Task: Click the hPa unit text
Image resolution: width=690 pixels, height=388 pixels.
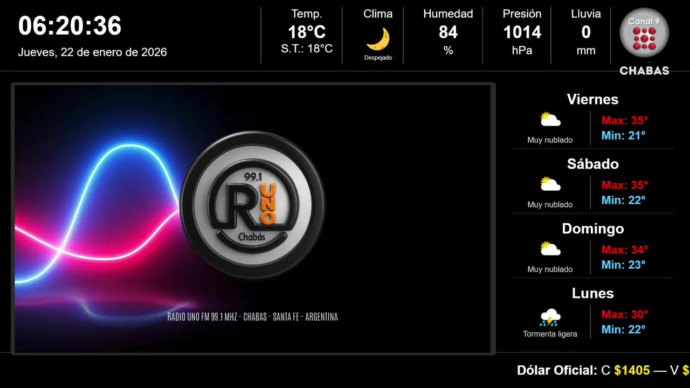Action: [x=522, y=51]
